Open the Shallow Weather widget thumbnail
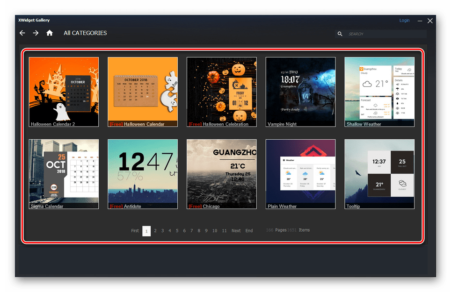This screenshot has height=292, width=451. [x=379, y=92]
